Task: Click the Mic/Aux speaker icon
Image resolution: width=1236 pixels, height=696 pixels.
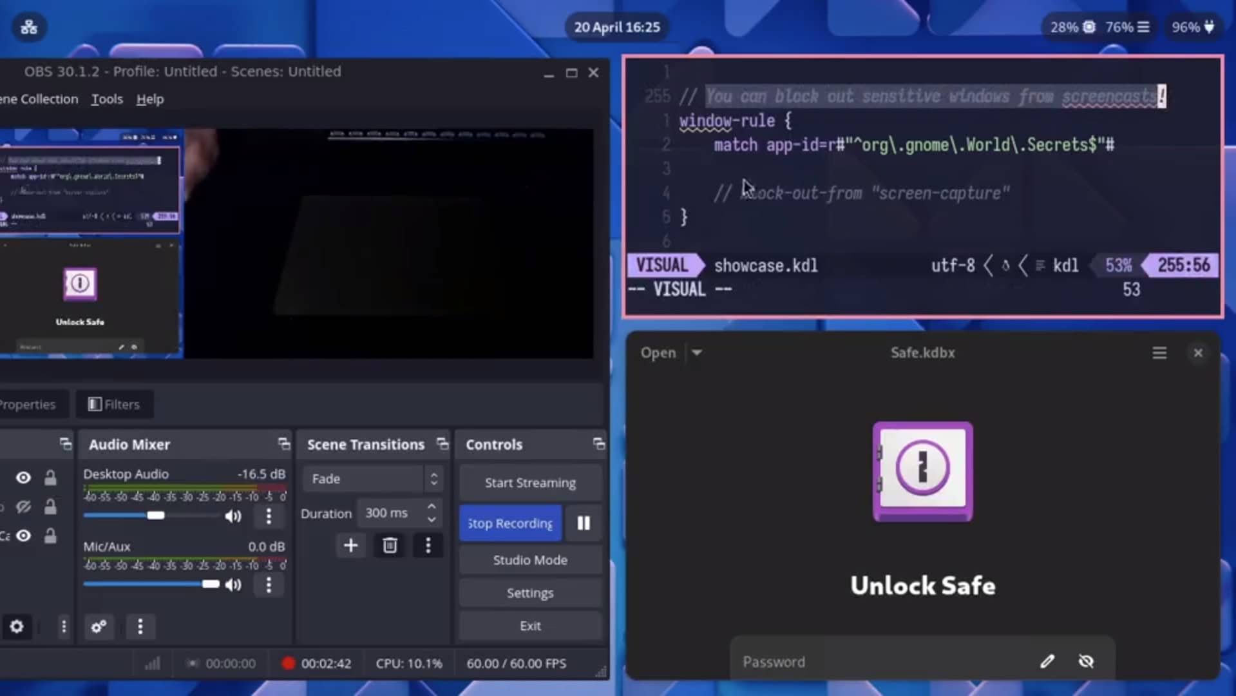Action: click(233, 585)
